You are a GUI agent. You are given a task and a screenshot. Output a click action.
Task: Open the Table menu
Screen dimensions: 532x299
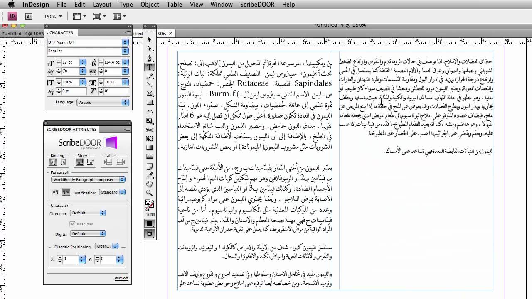[175, 5]
